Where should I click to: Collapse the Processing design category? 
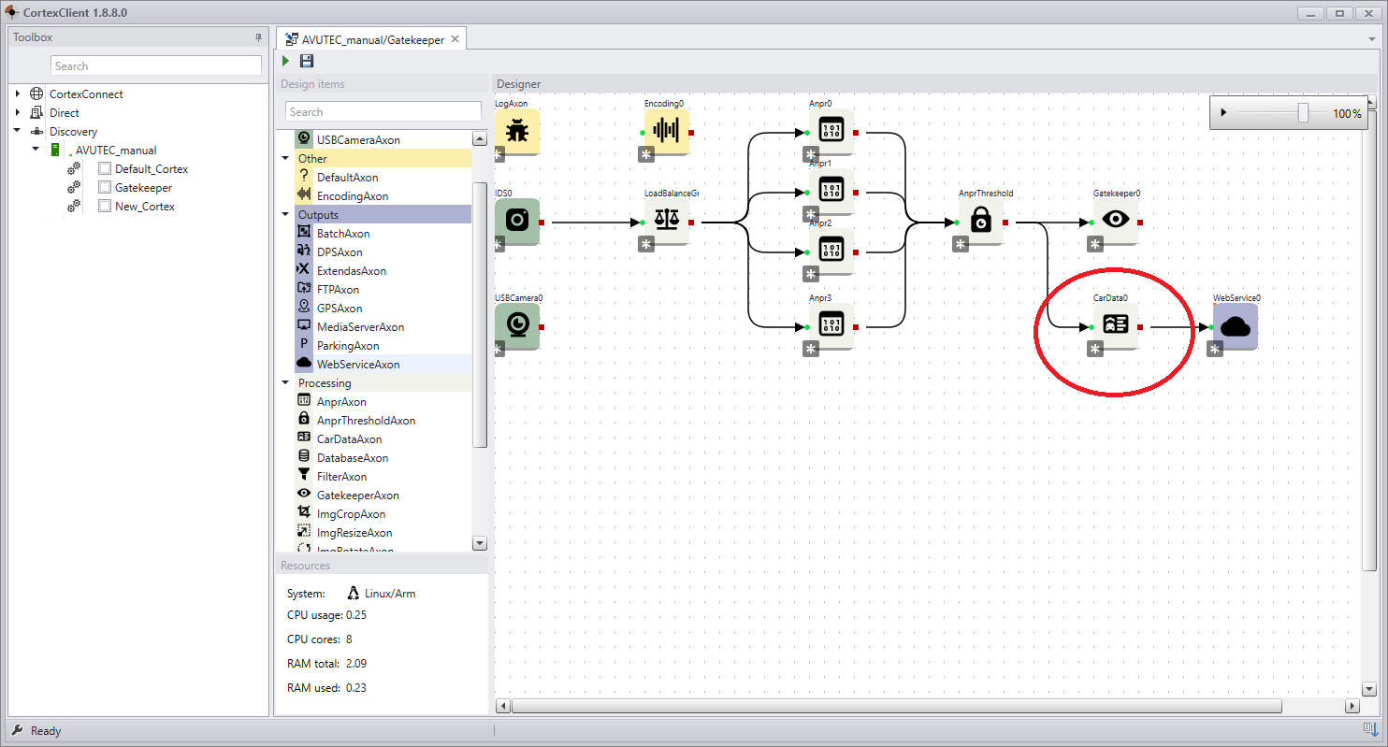click(x=286, y=383)
